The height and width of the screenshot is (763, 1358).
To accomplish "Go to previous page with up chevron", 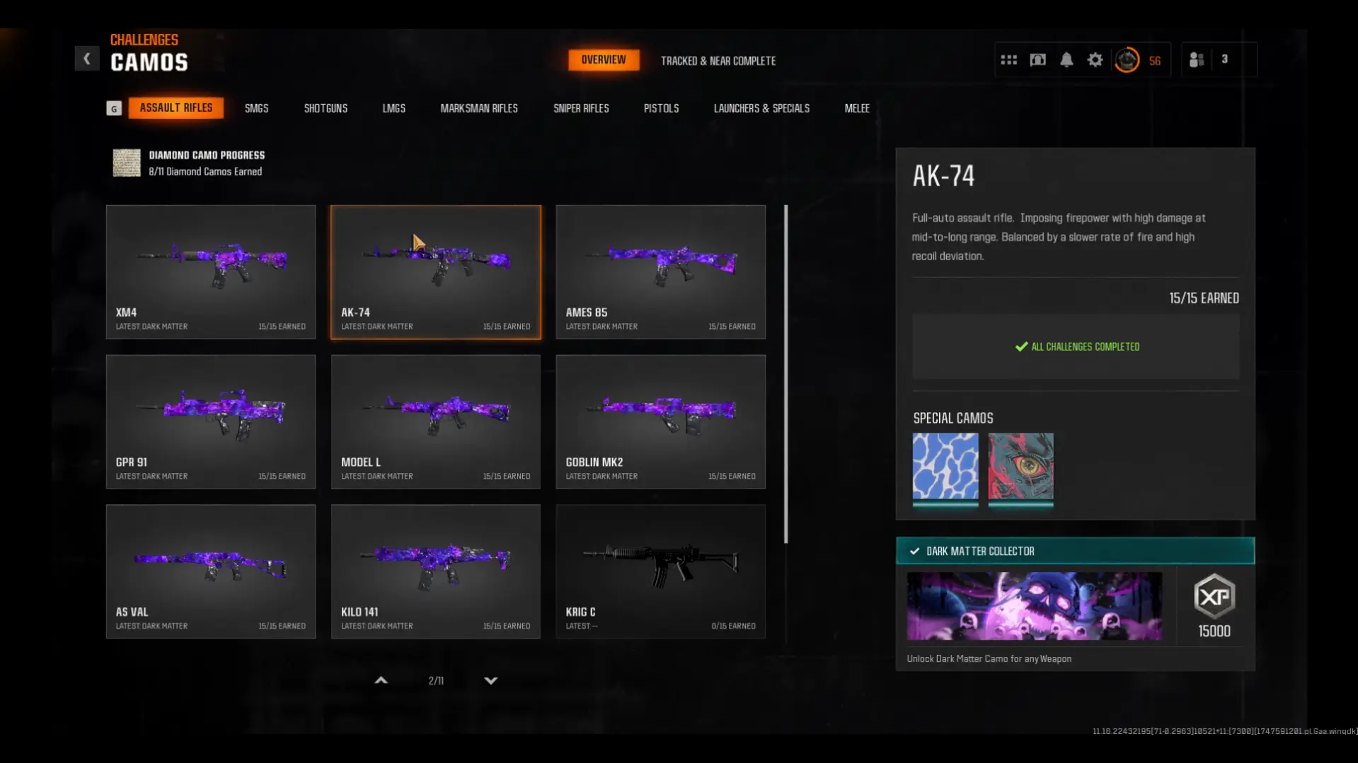I will 381,680.
